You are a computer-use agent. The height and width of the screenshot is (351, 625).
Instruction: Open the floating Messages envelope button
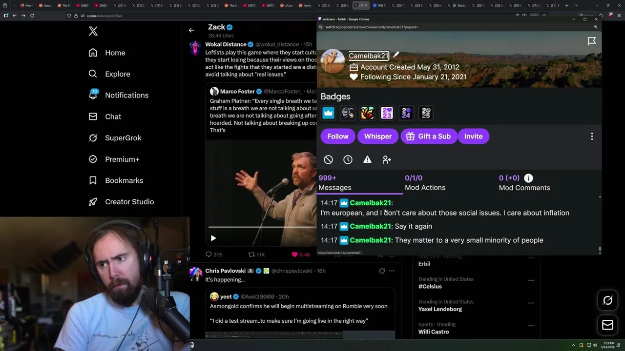pyautogui.click(x=607, y=325)
